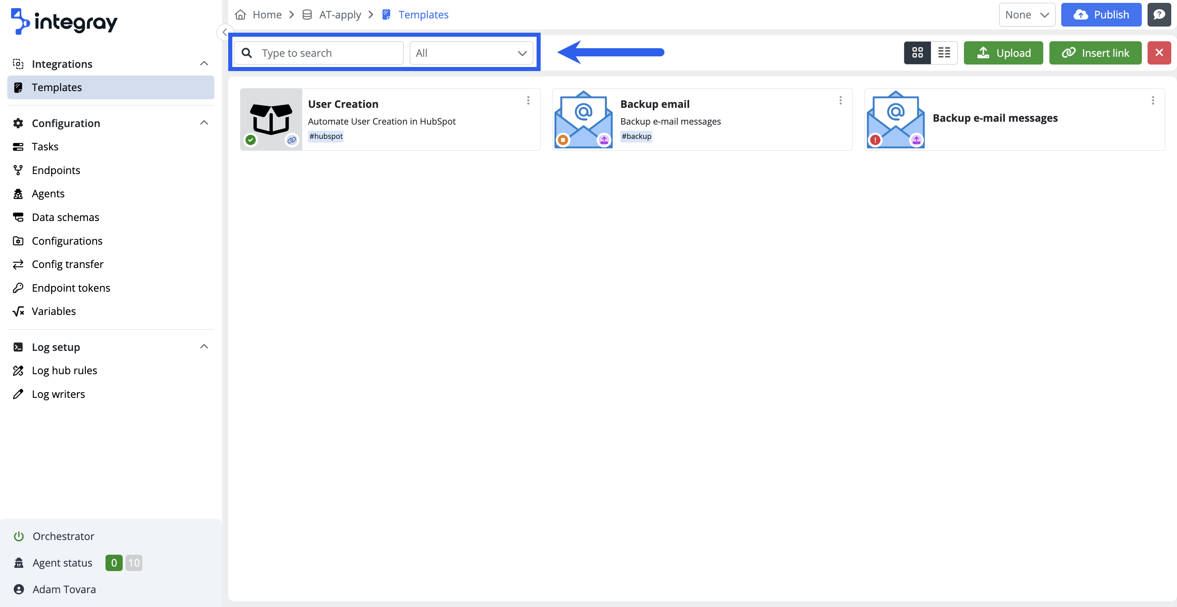Click the red X button
This screenshot has width=1177, height=607.
[x=1159, y=52]
